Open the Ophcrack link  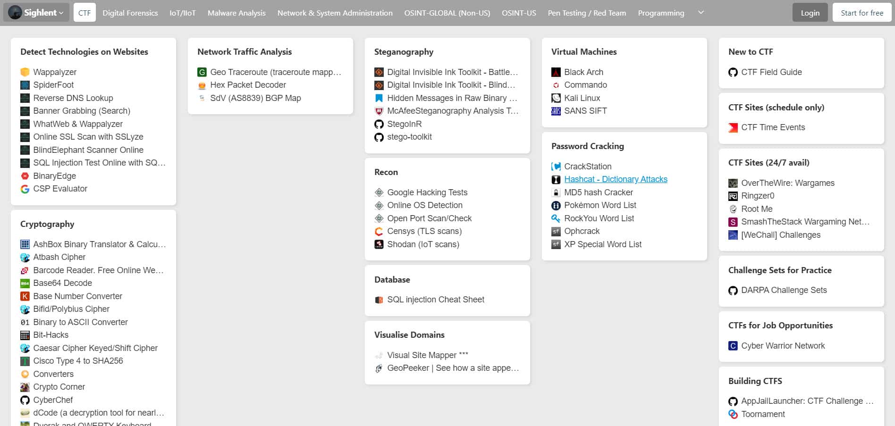[582, 231]
